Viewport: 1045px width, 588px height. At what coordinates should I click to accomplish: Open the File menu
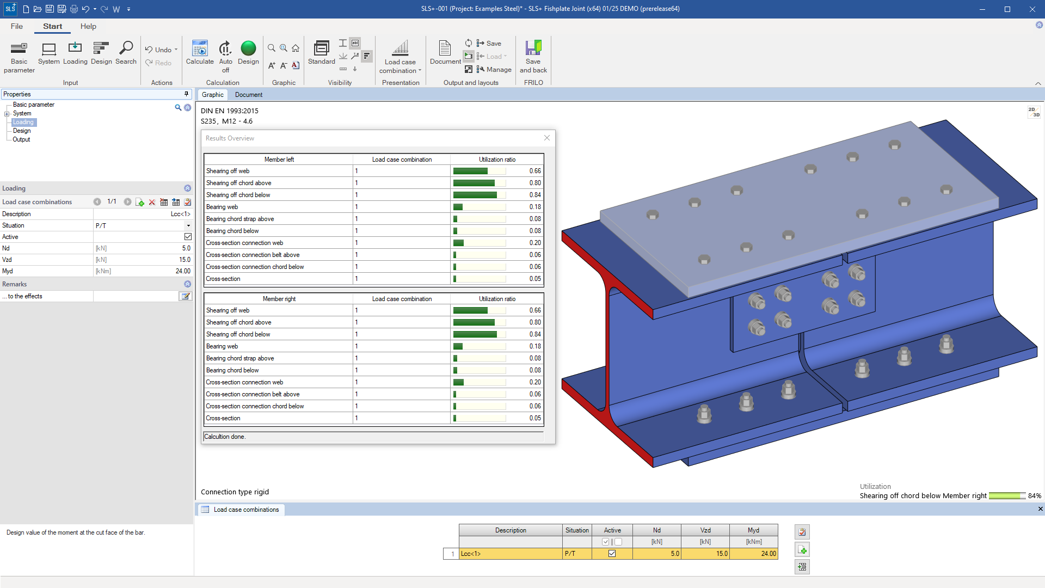17,26
